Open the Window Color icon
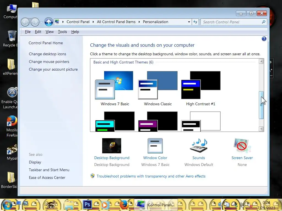 [155, 146]
